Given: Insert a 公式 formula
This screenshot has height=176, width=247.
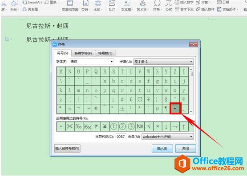Looking at the screenshot, I should (169, 6).
